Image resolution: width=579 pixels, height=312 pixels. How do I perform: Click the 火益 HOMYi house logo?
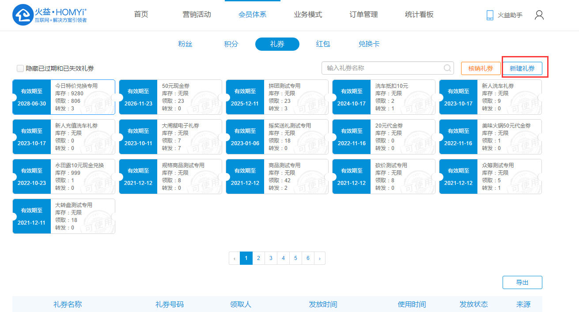pyautogui.click(x=22, y=15)
